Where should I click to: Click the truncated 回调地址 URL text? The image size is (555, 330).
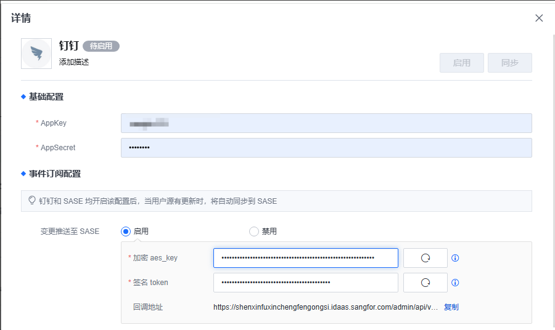[x=326, y=307]
